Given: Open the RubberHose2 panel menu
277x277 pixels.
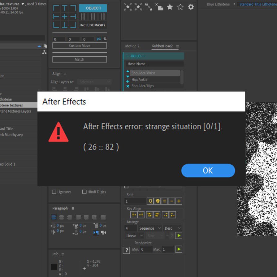Looking at the screenshot, I should pyautogui.click(x=178, y=46).
